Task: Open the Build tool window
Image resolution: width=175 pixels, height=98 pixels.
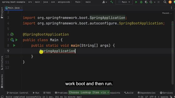Action: coord(129,93)
